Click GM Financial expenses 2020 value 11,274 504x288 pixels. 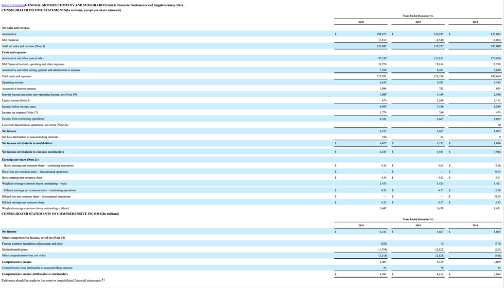pyautogui.click(x=382, y=64)
